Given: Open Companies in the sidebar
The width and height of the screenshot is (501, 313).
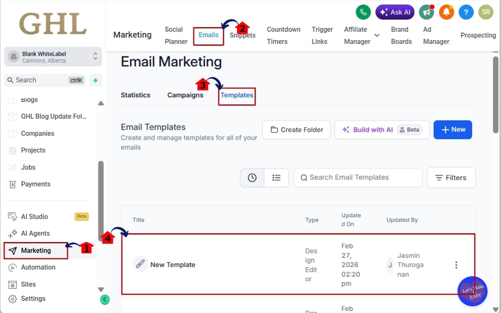Looking at the screenshot, I should tap(38, 134).
